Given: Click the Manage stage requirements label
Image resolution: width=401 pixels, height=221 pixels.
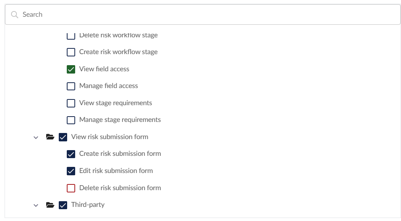Looking at the screenshot, I should (x=120, y=120).
